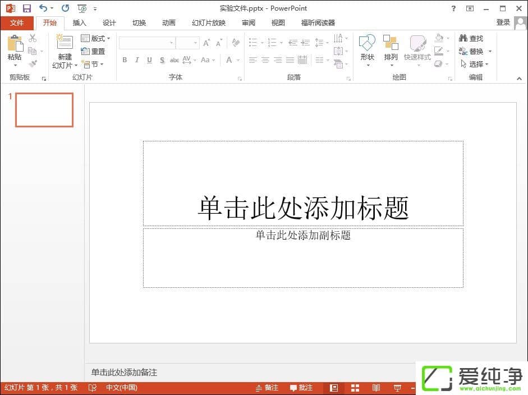Screen dimensions: 528x395
Task: Select slide 1 thumbnail
Action: (x=44, y=110)
